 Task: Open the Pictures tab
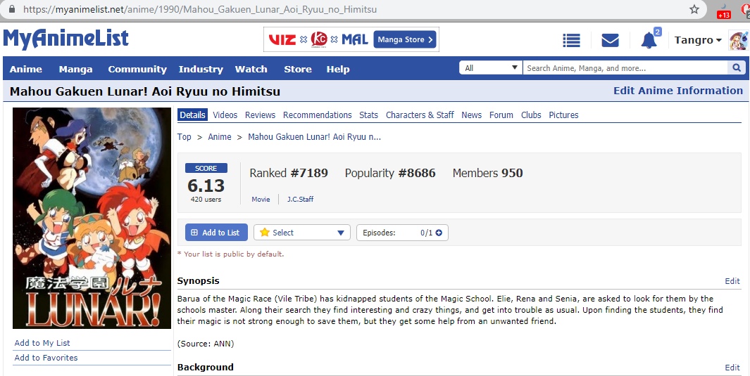point(563,115)
